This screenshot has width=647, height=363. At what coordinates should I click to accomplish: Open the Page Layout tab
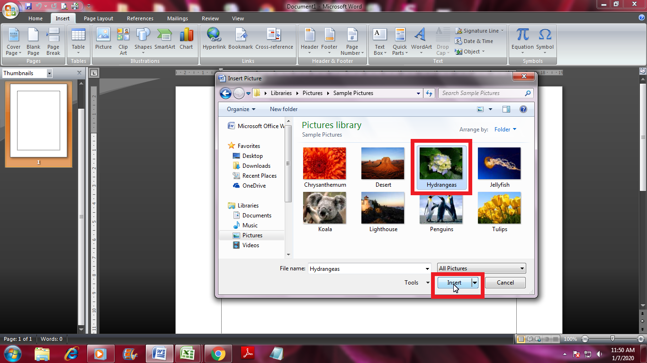99,18
